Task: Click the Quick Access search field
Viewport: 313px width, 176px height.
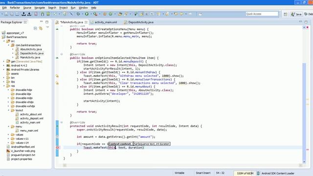Action: click(262, 14)
